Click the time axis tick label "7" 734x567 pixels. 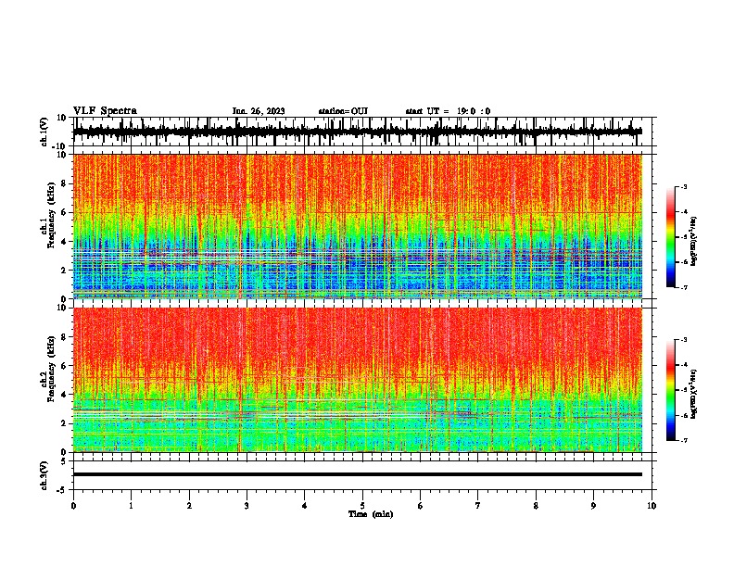click(x=478, y=506)
